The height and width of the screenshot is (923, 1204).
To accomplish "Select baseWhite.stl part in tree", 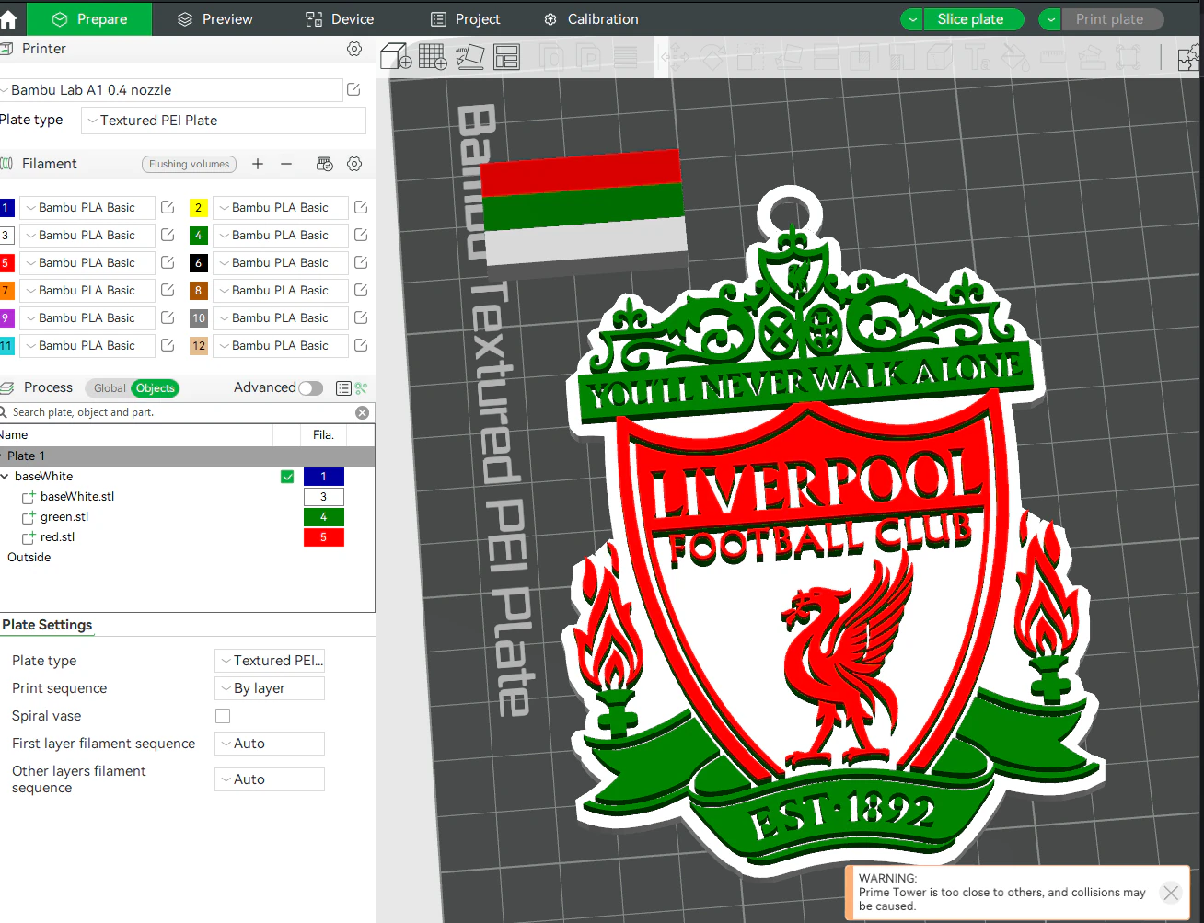I will (77, 497).
